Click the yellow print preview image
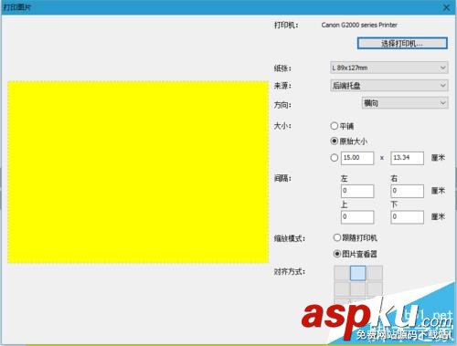457x346 pixels. pos(138,172)
